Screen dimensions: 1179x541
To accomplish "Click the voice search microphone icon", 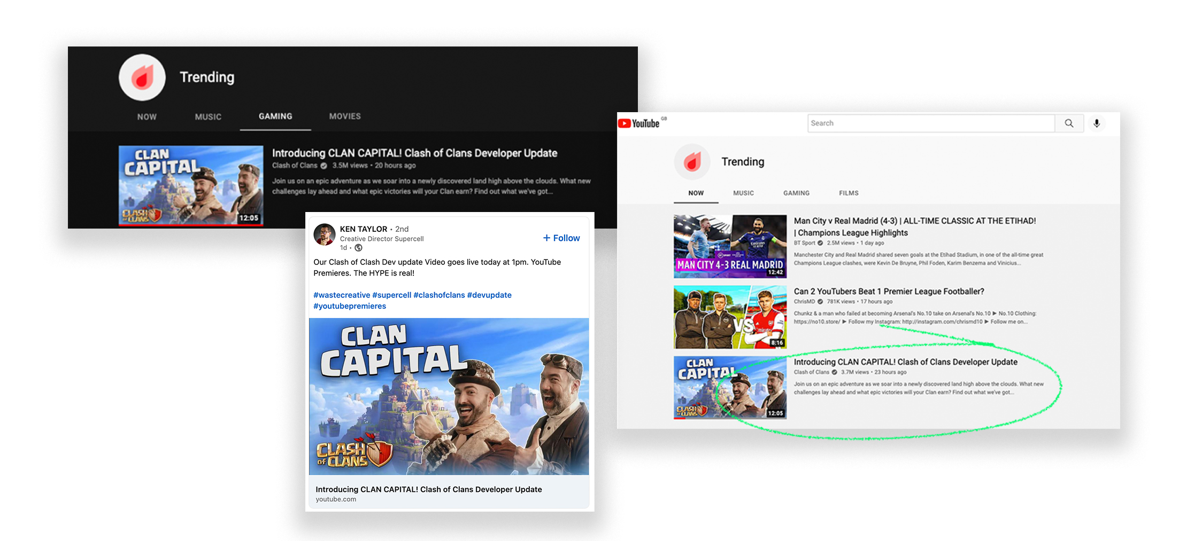I will [x=1097, y=123].
